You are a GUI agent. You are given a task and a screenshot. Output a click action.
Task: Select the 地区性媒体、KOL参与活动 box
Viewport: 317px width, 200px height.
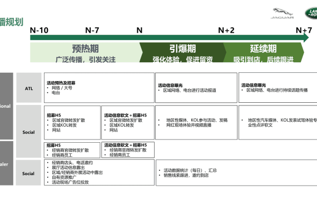tap(196, 122)
